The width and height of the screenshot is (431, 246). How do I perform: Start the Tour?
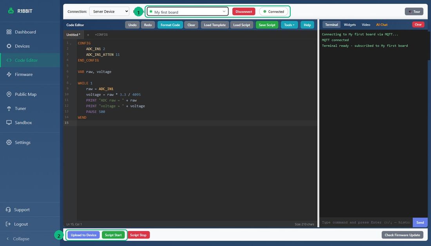(x=414, y=11)
